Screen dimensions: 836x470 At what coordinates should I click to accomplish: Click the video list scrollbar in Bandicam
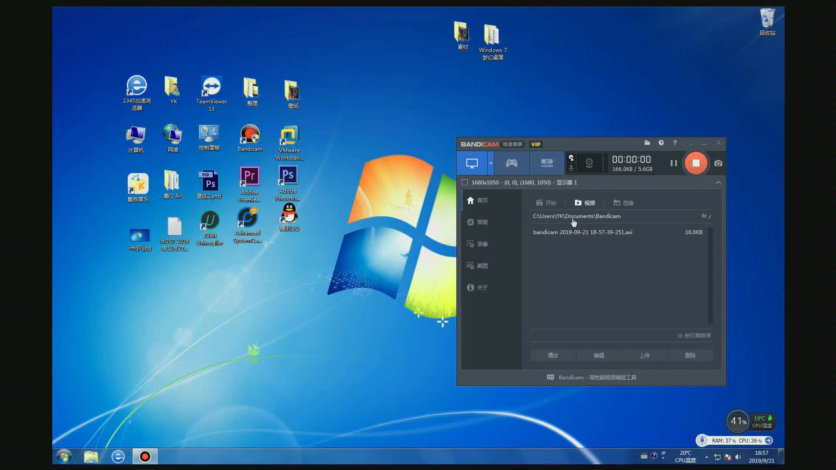[710, 276]
